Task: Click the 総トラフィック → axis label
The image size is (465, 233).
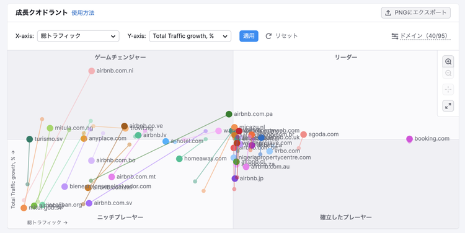Action: coord(47,222)
